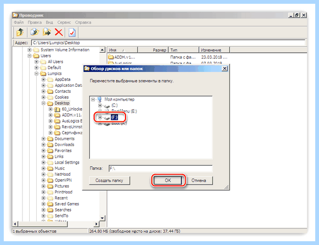
Task: Open the Правка menu
Action: (x=35, y=22)
